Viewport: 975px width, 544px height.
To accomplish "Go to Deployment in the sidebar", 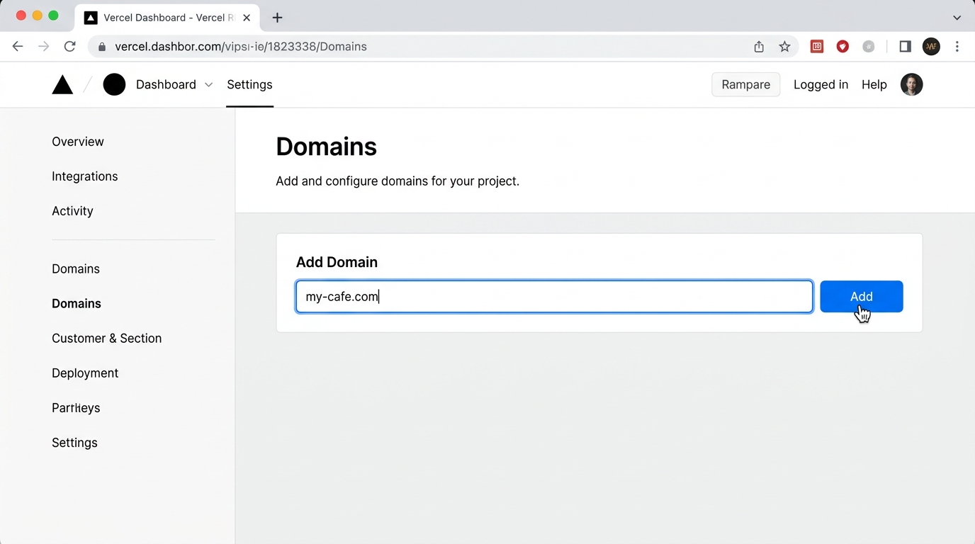I will pyautogui.click(x=85, y=373).
